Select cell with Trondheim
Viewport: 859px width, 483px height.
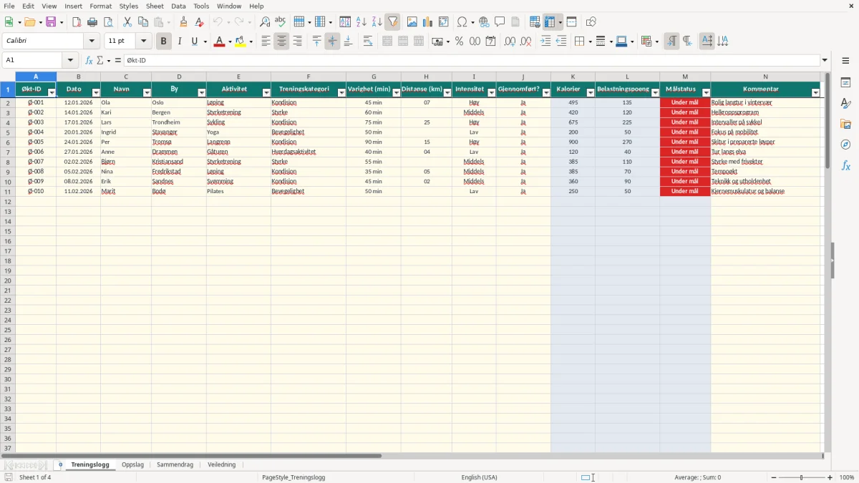click(179, 122)
